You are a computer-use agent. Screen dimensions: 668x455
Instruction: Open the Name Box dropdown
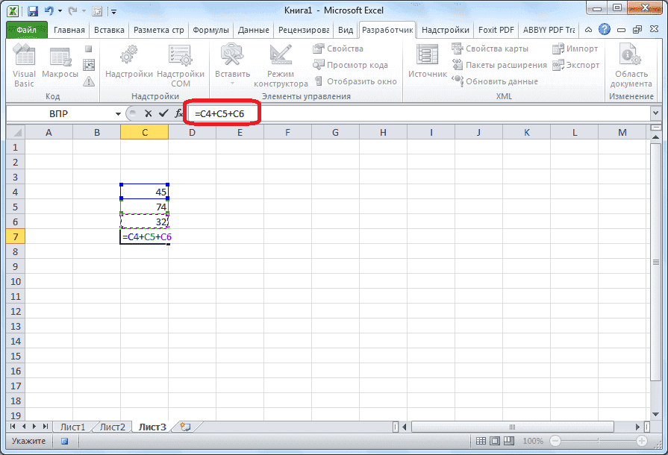click(x=118, y=113)
